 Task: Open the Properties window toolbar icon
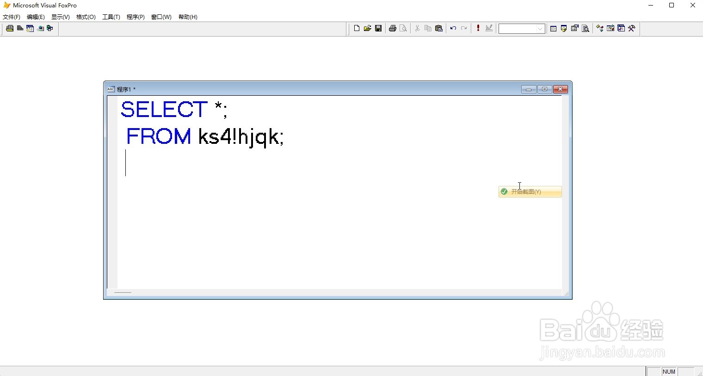click(x=574, y=29)
